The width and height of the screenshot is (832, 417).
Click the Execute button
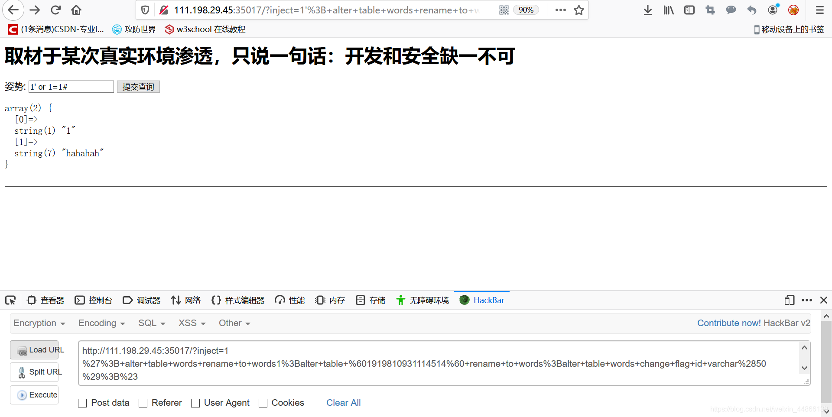34,395
